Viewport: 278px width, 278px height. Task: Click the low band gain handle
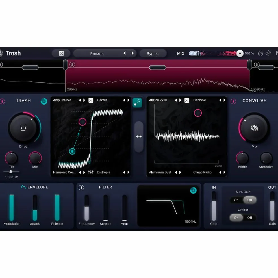click(30, 68)
